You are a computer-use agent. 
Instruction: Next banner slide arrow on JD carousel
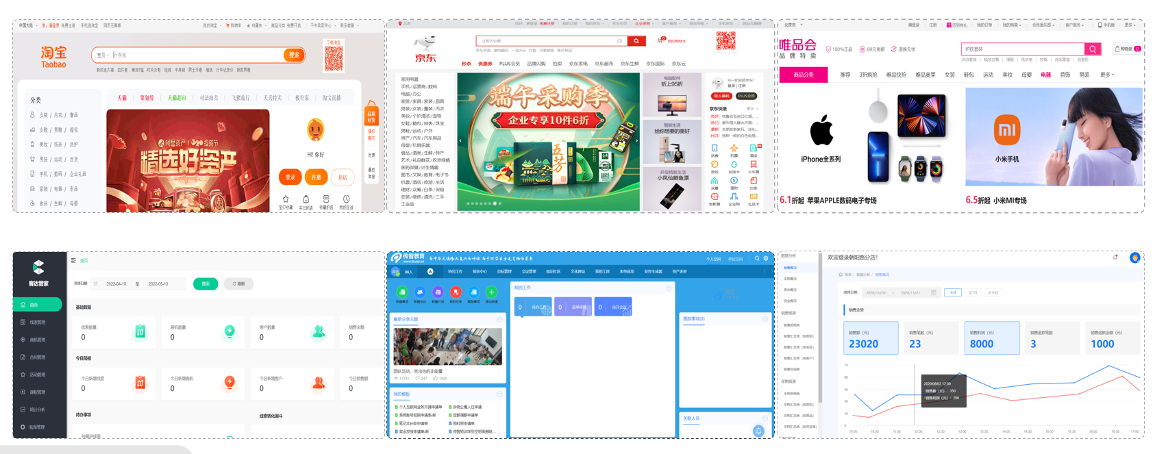(x=636, y=141)
